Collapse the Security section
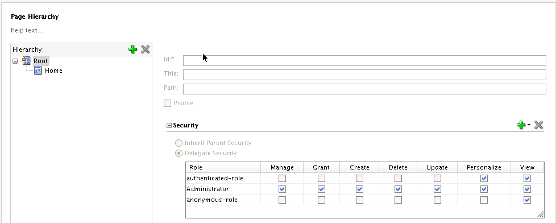 tap(169, 125)
